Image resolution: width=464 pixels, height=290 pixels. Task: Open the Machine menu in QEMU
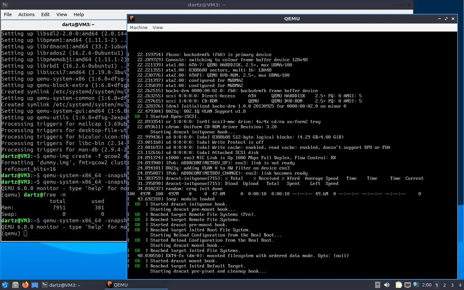click(139, 27)
